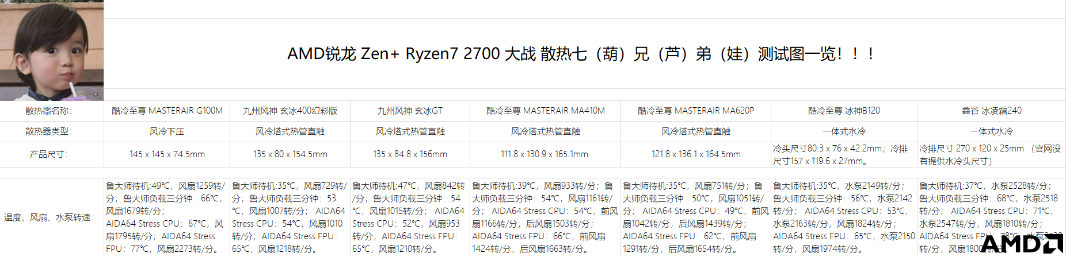The width and height of the screenshot is (1066, 257).
Task: Select the row label 散热器类型
Action: [x=52, y=131]
